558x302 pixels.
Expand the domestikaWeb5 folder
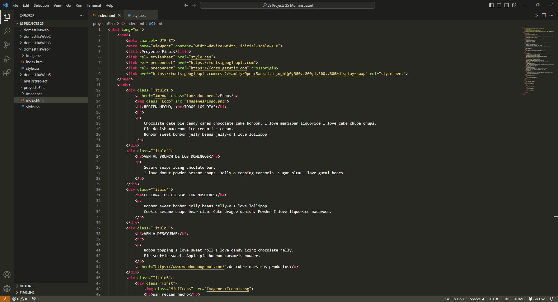(x=51, y=75)
